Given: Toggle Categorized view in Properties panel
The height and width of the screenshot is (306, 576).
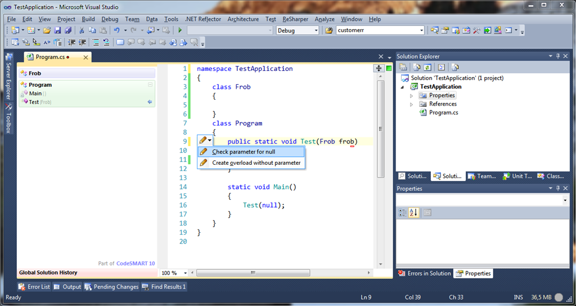Looking at the screenshot, I should click(x=403, y=212).
